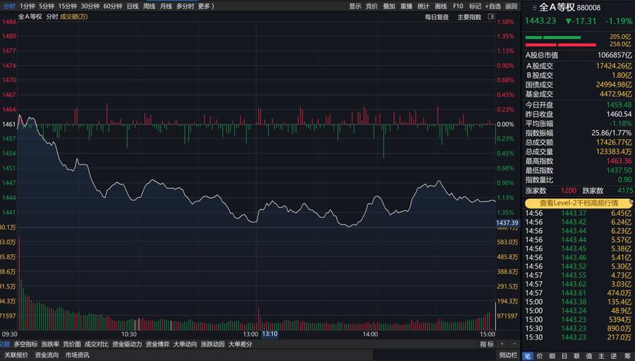Open the list menu icon beside 全A等权
The image size is (635, 361).
[534, 8]
